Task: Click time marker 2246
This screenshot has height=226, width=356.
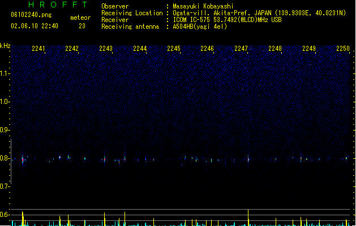Action: (207, 49)
